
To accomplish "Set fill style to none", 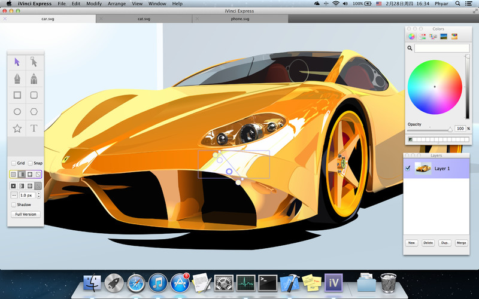I will point(38,175).
